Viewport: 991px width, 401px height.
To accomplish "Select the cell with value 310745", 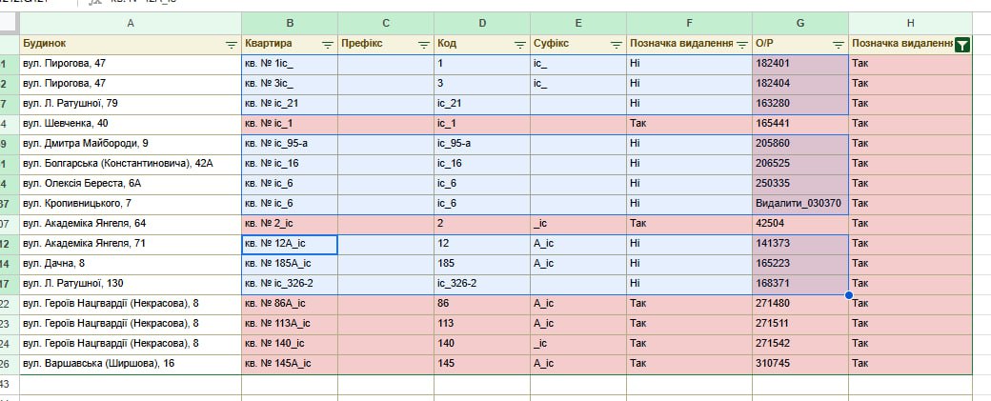I will click(799, 364).
